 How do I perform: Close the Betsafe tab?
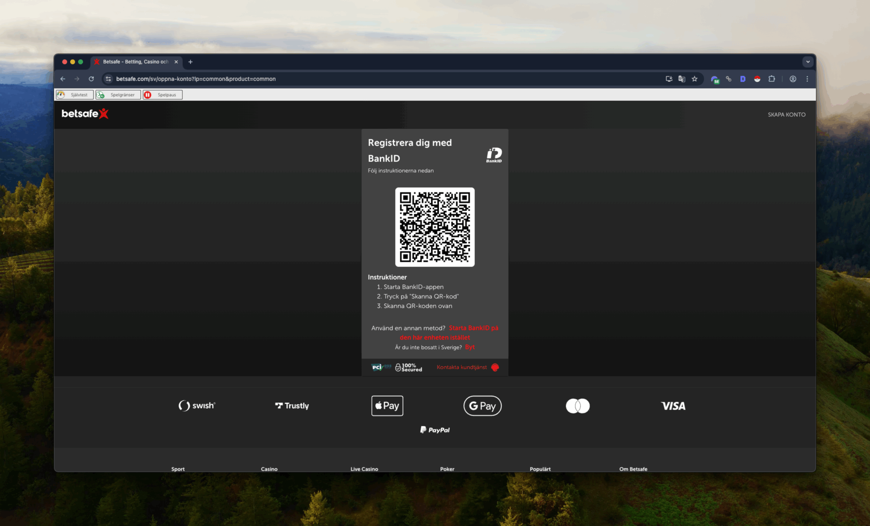pyautogui.click(x=176, y=62)
